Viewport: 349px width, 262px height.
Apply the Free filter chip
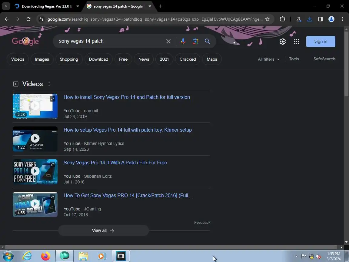(123, 59)
